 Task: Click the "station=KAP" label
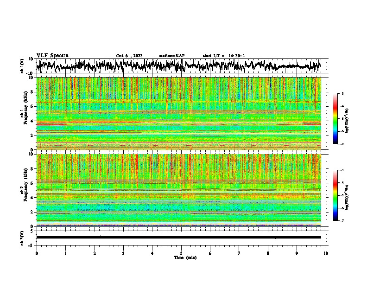[x=172, y=56]
